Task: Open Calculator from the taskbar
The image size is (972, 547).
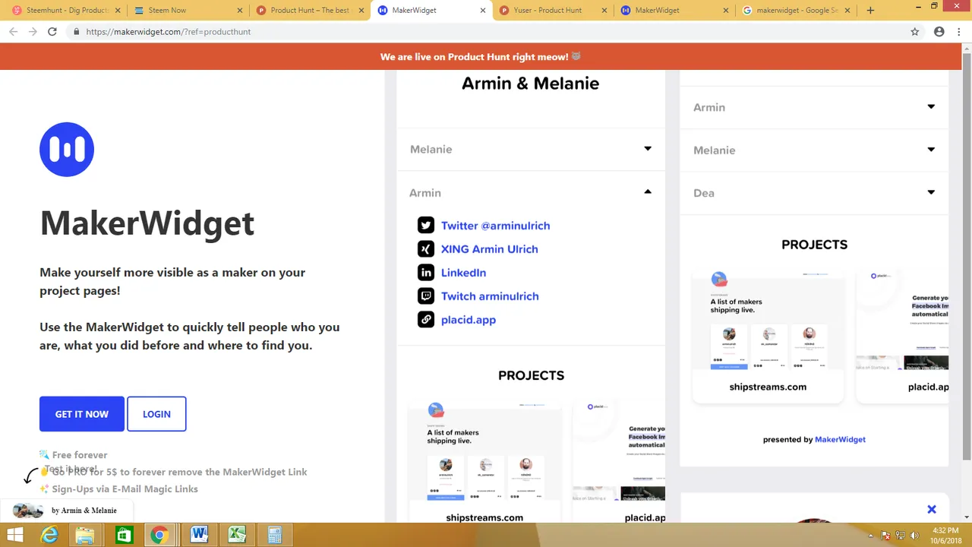Action: pyautogui.click(x=274, y=536)
